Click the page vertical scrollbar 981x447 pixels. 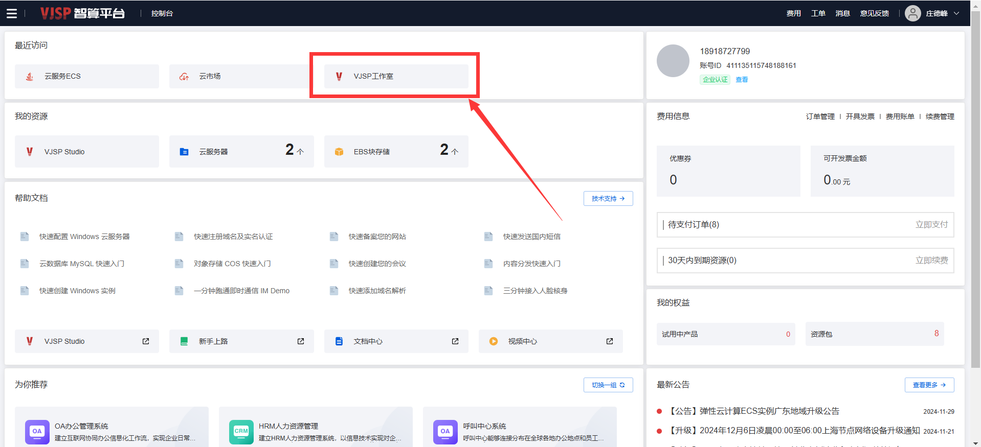coord(976,189)
